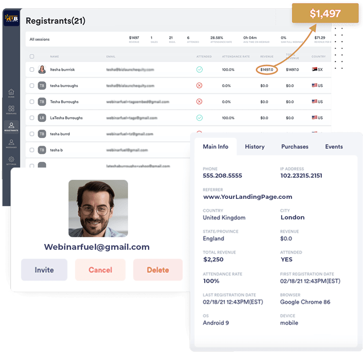Click the Revenue column header
This screenshot has height=354, width=363.
[x=267, y=56]
